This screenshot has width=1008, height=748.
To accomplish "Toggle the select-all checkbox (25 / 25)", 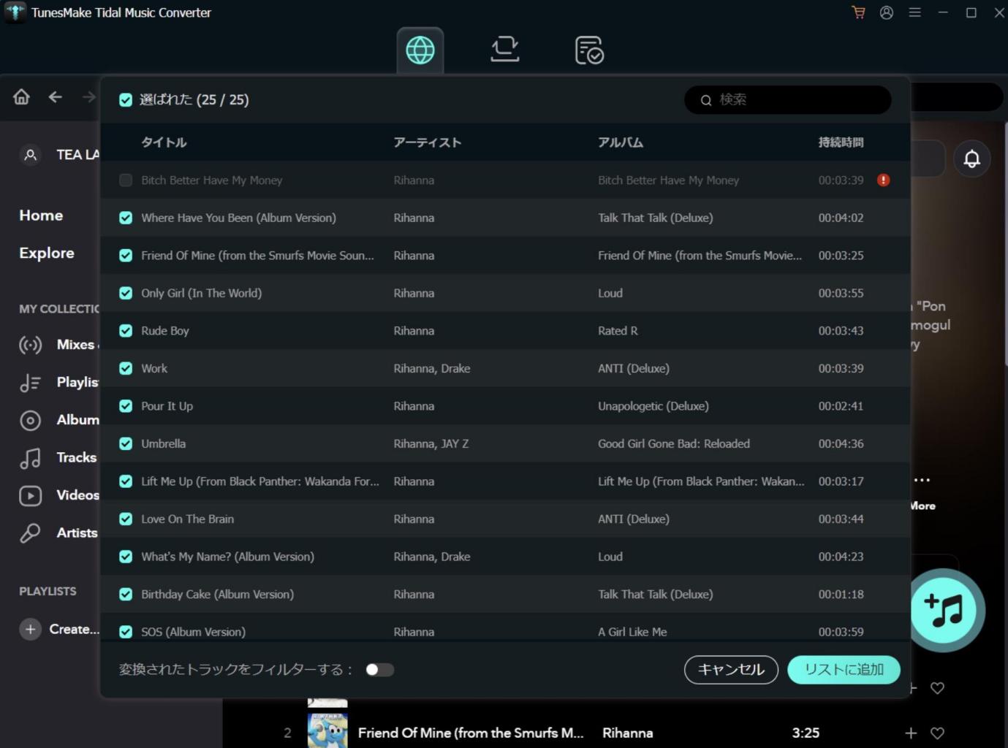I will point(126,100).
